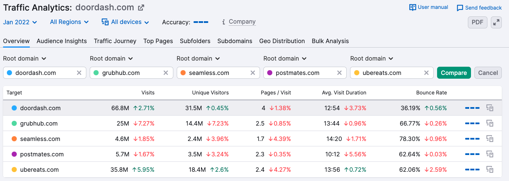Open doordash.com external link icon
509x181 pixels.
tap(141, 8)
